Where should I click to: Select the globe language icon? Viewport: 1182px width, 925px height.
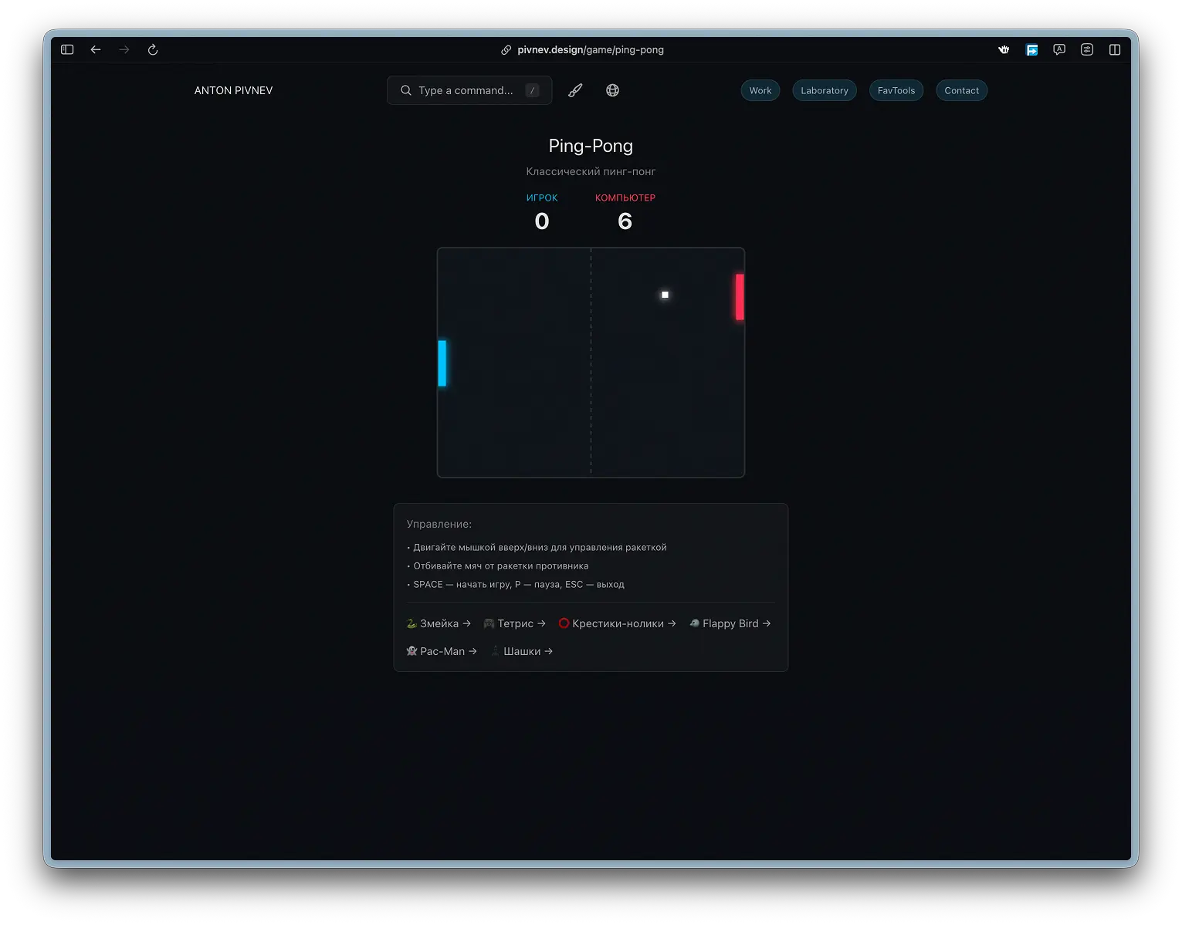[612, 90]
